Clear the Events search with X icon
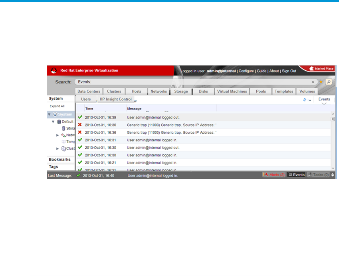 click(313, 82)
